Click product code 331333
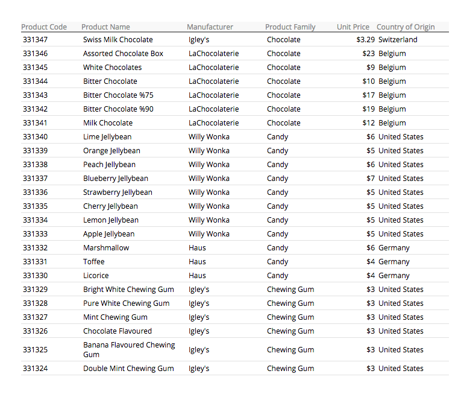This screenshot has width=458, height=400. (x=36, y=234)
